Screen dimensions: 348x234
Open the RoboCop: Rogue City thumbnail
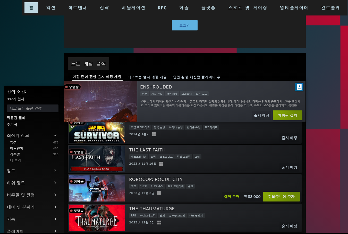(x=97, y=188)
